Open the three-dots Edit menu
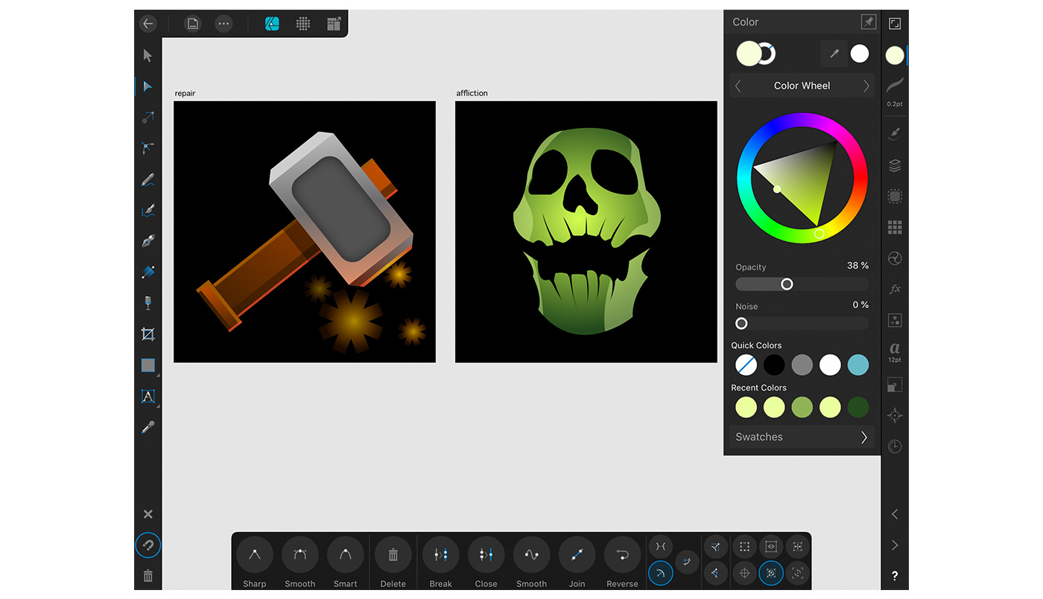 point(223,24)
